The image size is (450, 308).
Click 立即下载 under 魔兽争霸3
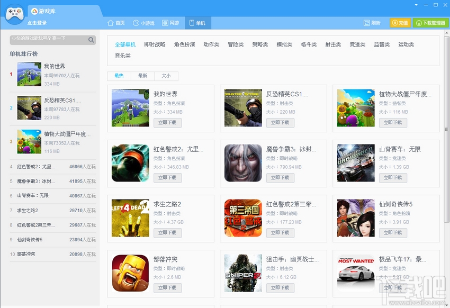tap(280, 177)
